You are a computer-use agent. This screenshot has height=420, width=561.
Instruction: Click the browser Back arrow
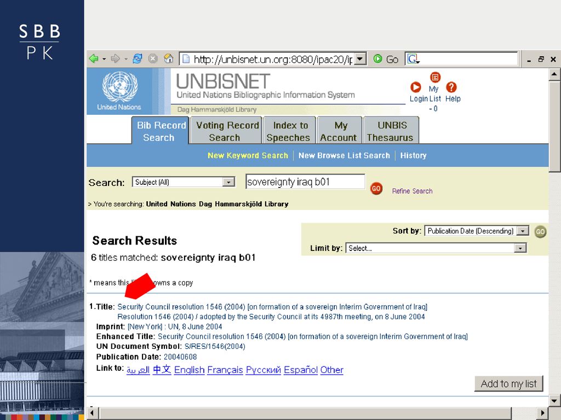[x=94, y=59]
